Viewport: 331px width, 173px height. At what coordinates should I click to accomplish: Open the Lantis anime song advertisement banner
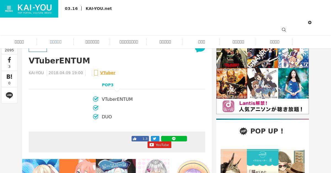(263, 81)
